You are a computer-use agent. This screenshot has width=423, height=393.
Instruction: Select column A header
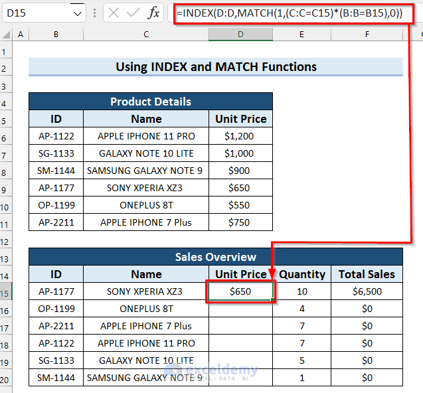pyautogui.click(x=21, y=35)
